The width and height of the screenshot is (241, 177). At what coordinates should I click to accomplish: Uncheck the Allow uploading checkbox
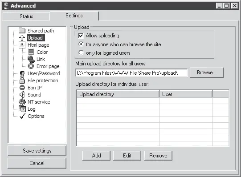click(x=81, y=36)
